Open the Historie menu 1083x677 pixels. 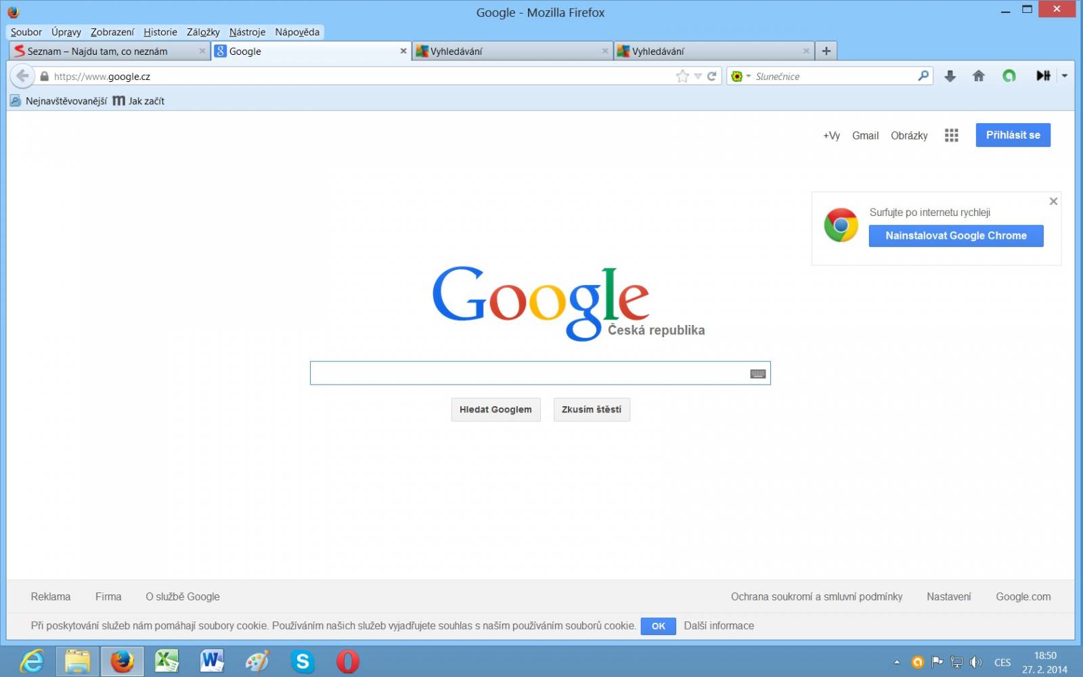click(160, 32)
